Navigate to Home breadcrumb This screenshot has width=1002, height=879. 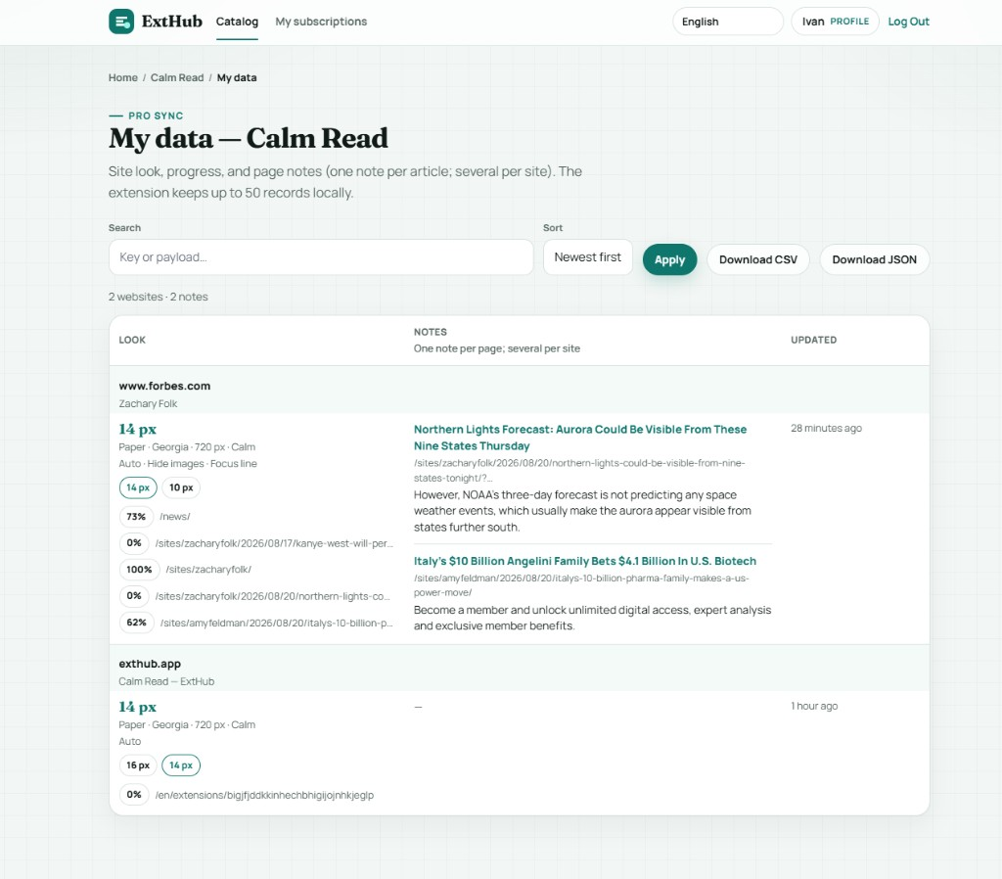pos(122,77)
